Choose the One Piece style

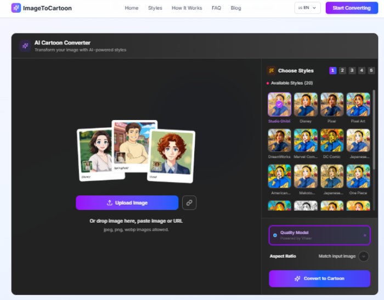(x=358, y=177)
